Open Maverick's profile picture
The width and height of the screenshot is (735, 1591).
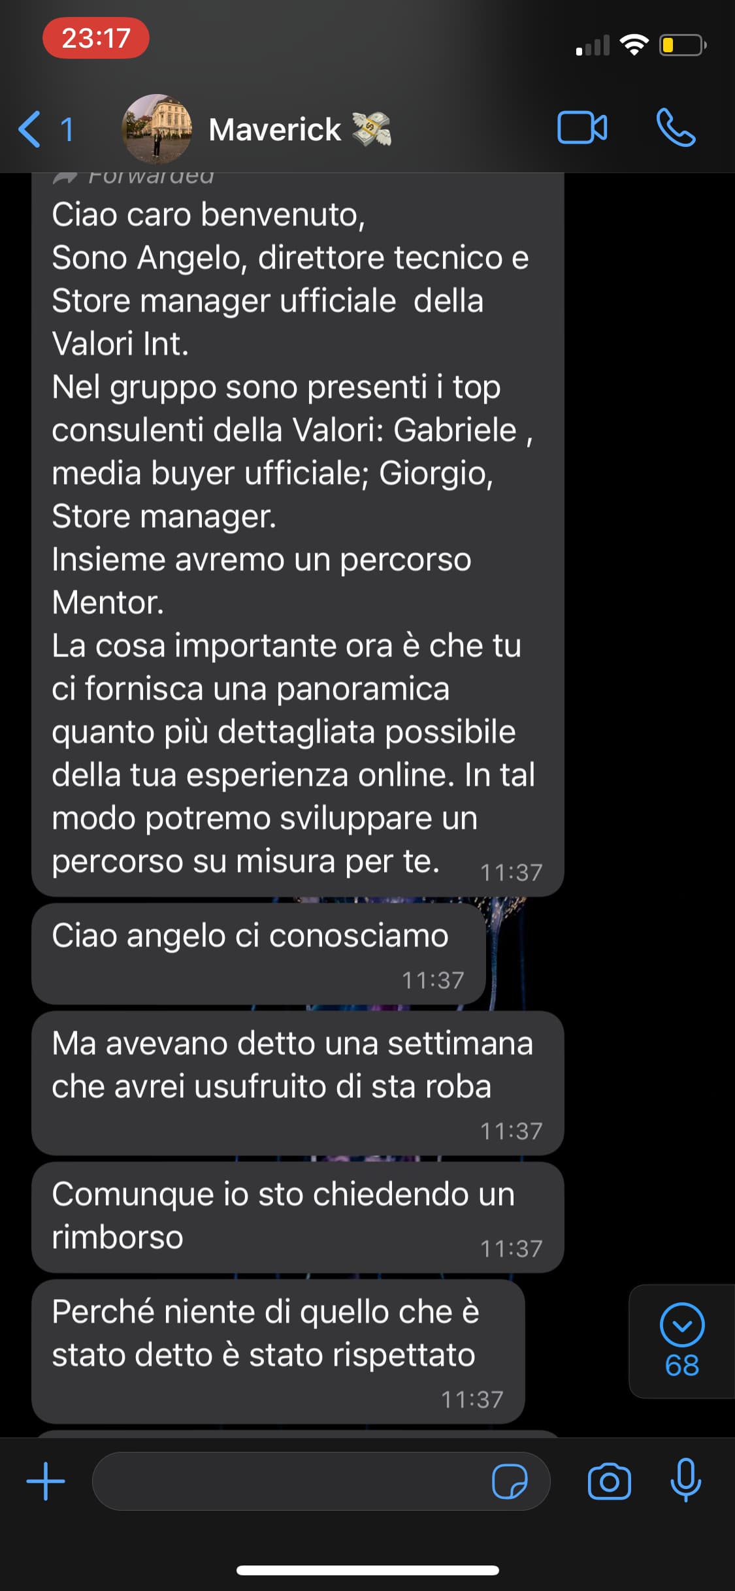click(157, 129)
